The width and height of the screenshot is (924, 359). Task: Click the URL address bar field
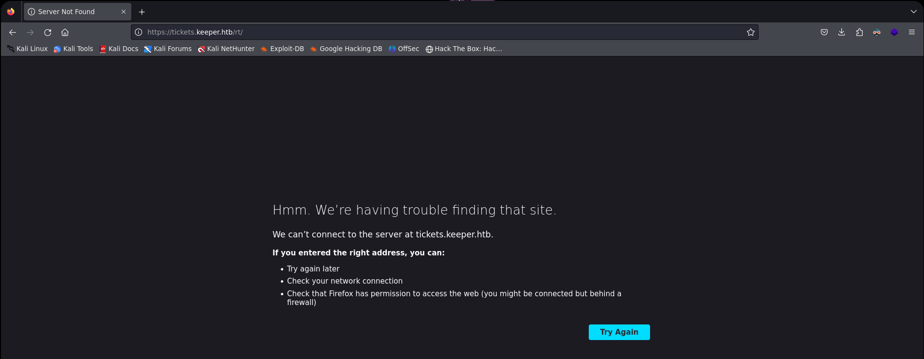(438, 32)
